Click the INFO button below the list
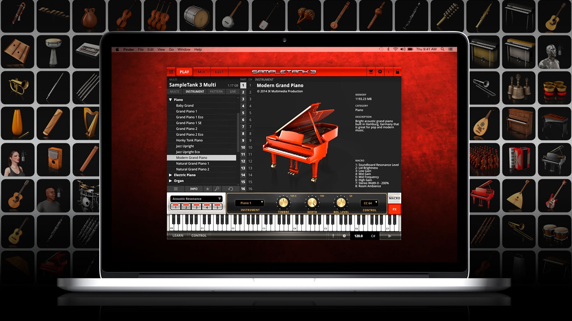This screenshot has width=572, height=321. (x=194, y=189)
